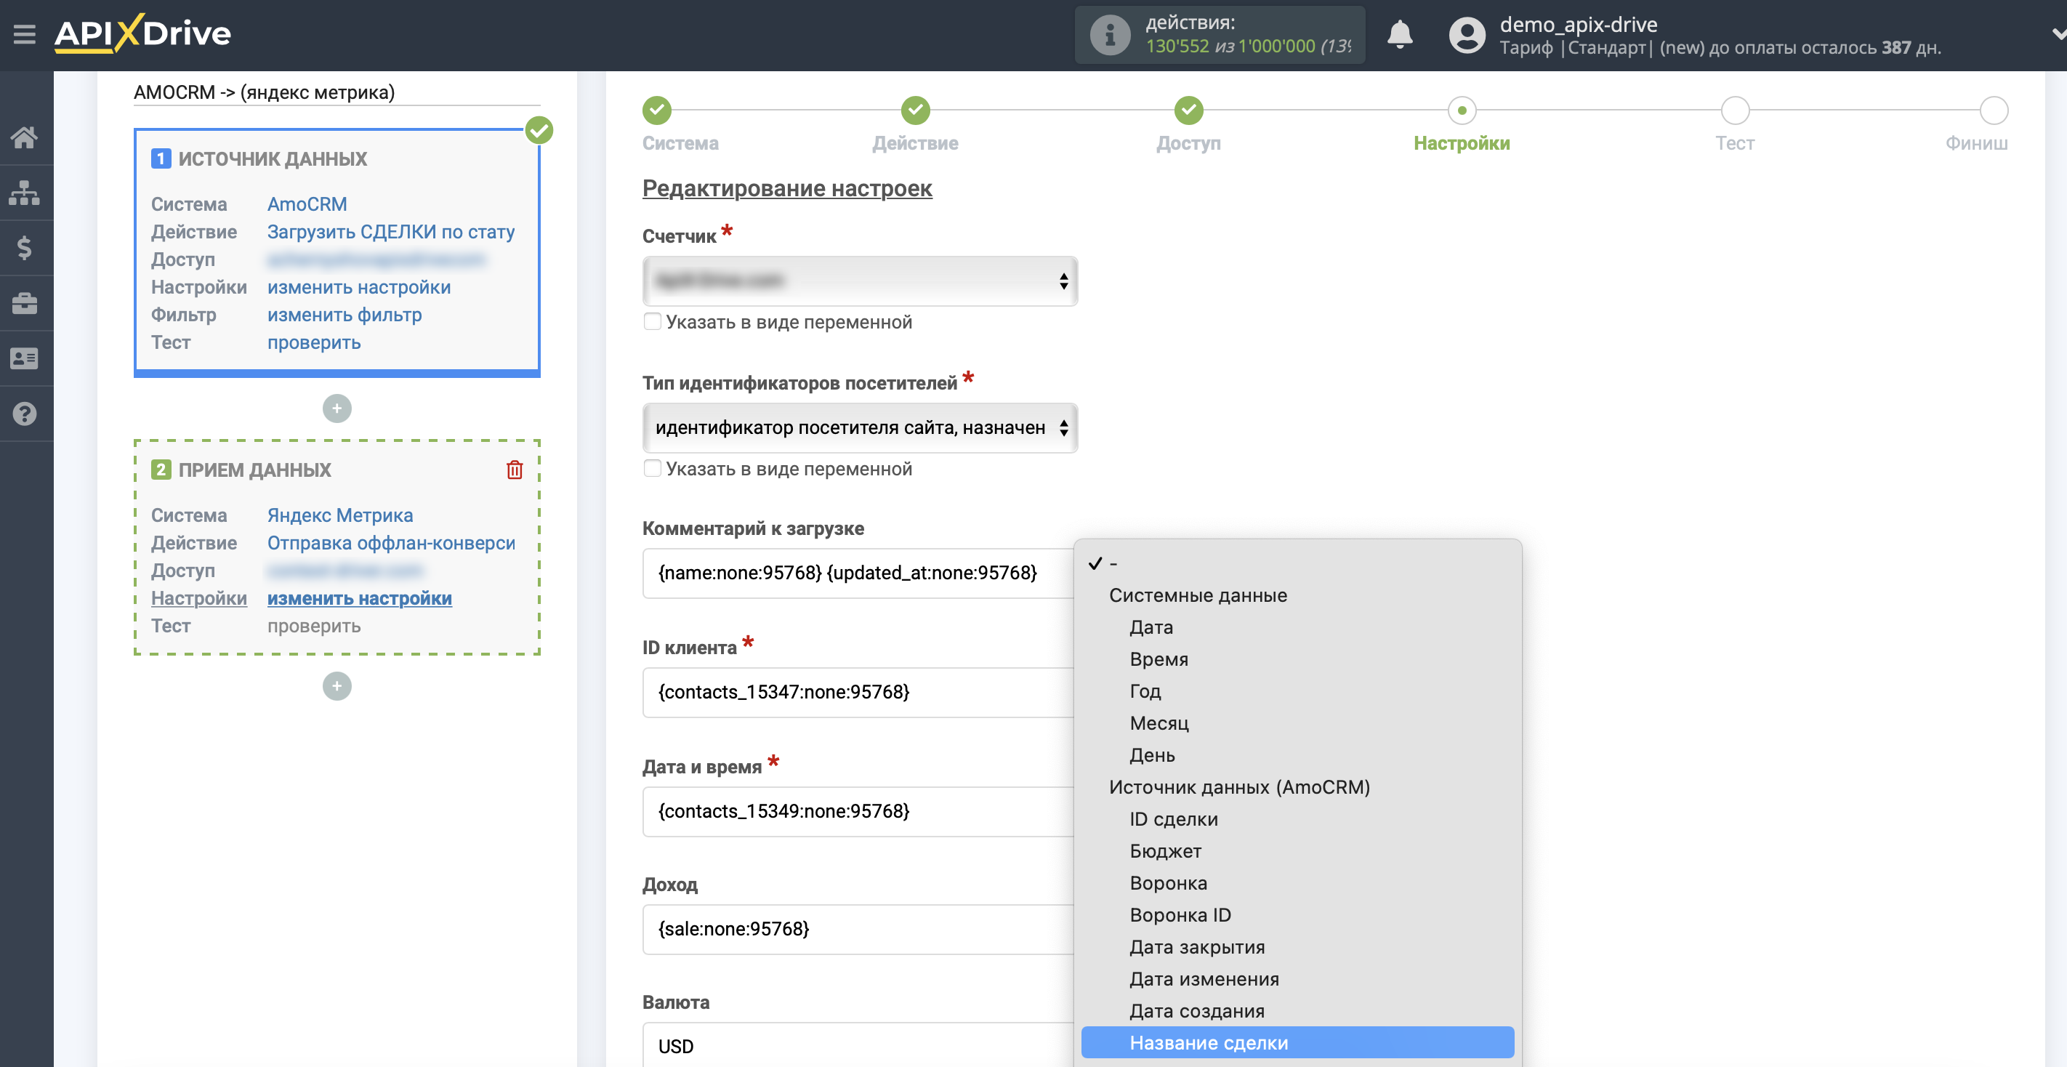Select Бюджет option
Image resolution: width=2067 pixels, height=1067 pixels.
(1297, 851)
